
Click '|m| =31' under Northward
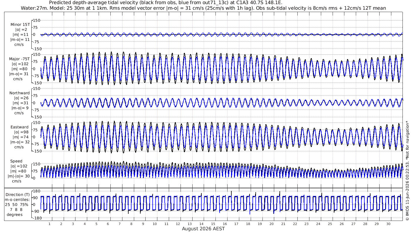point(21,103)
